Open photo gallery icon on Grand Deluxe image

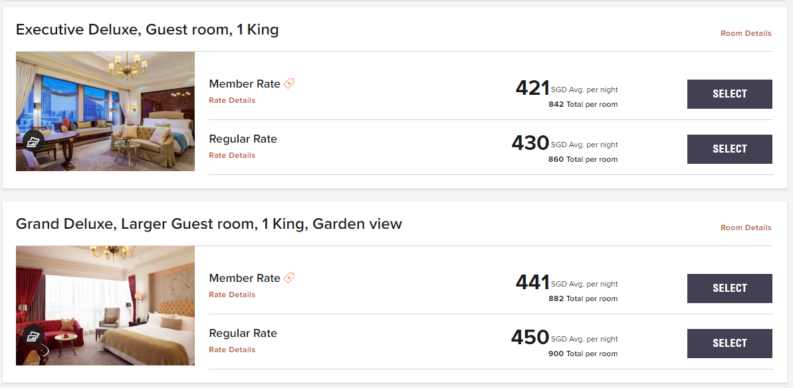33,336
